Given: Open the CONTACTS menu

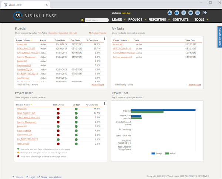Looking at the screenshot, I should coord(181,20).
